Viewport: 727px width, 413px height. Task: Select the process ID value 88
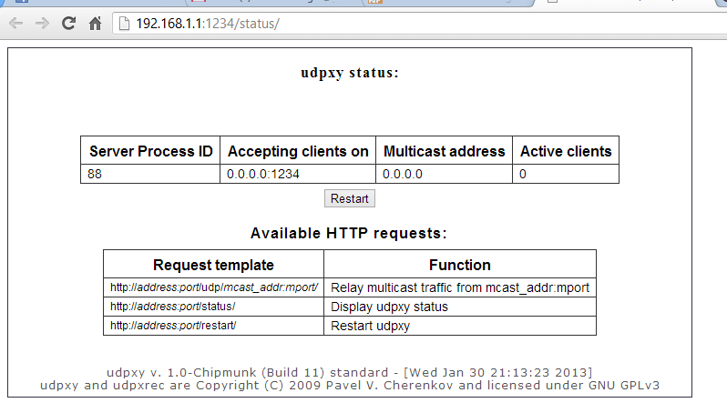[95, 174]
